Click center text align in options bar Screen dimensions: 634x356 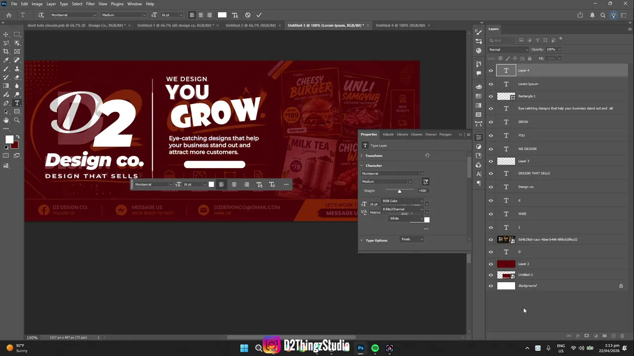(x=201, y=15)
